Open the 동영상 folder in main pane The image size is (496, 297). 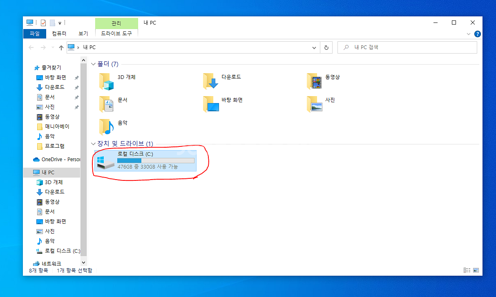[324, 81]
